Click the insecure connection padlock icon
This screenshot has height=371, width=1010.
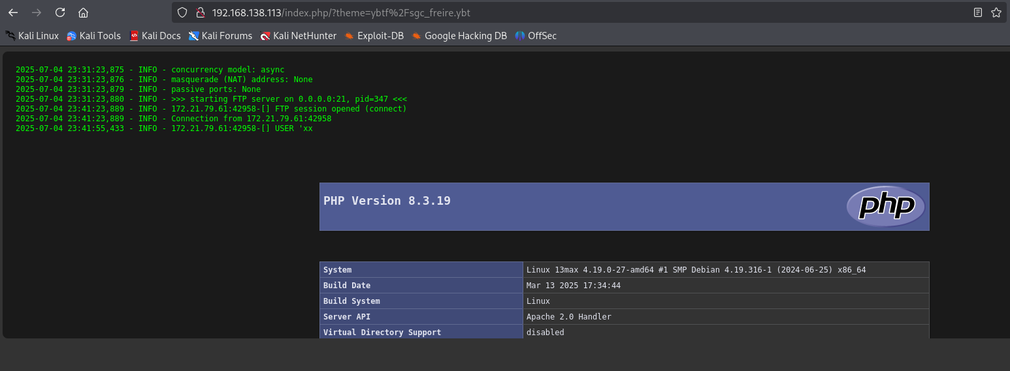click(200, 12)
